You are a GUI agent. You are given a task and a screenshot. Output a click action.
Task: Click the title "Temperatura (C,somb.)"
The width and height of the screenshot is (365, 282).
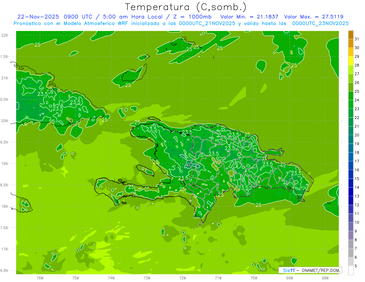(x=186, y=7)
